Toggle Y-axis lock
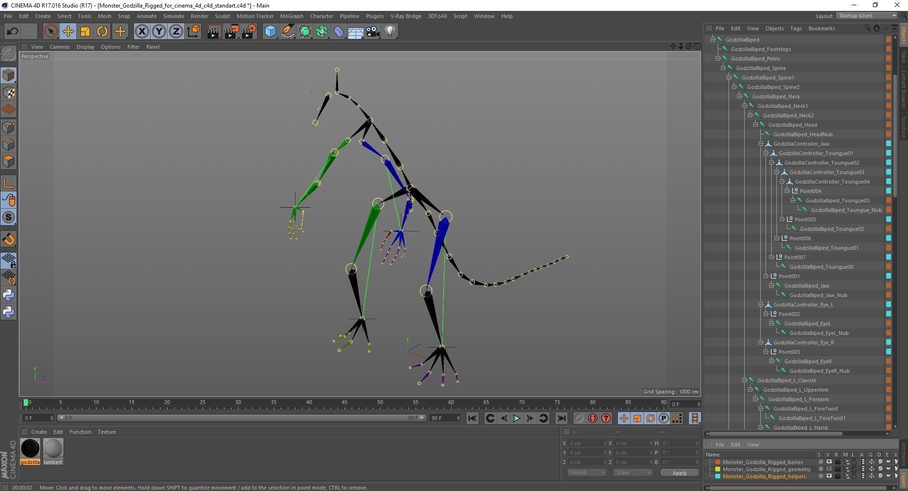This screenshot has height=491, width=908. tap(159, 32)
